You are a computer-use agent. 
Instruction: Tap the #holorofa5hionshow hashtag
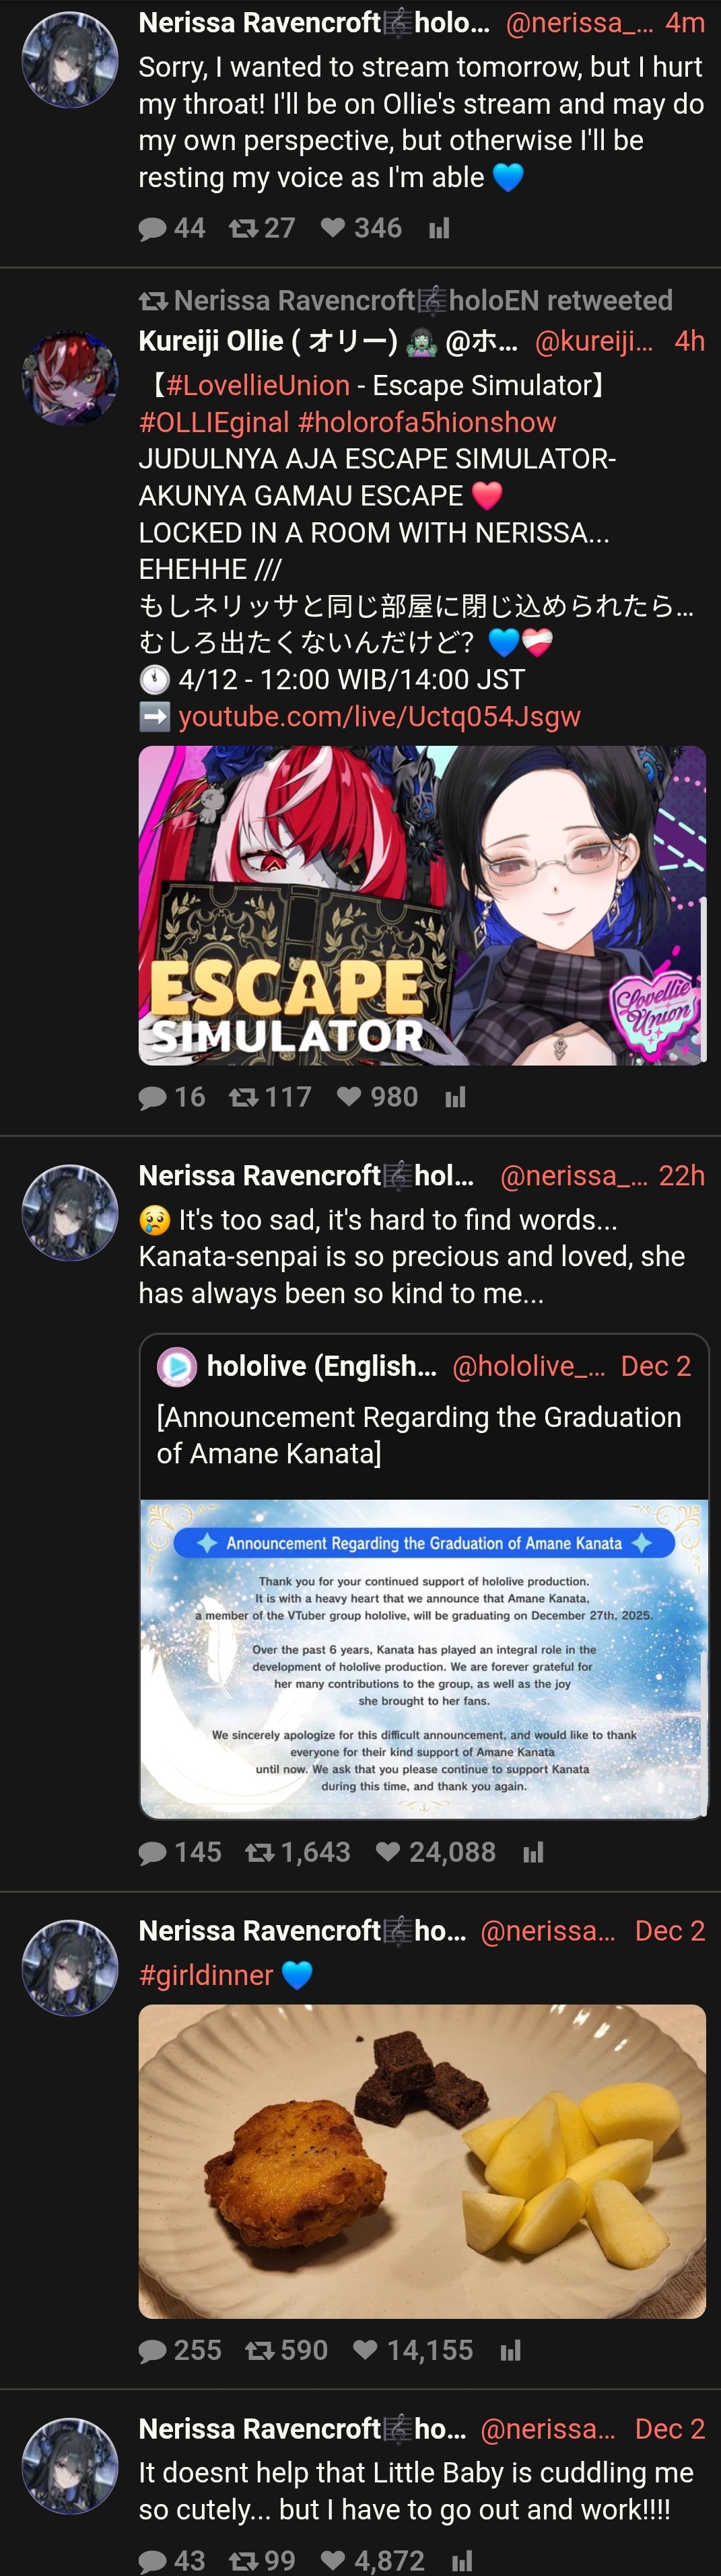click(427, 422)
